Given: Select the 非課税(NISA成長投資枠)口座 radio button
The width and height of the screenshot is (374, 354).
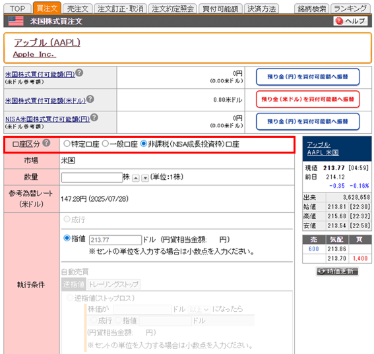Looking at the screenshot, I should (144, 144).
